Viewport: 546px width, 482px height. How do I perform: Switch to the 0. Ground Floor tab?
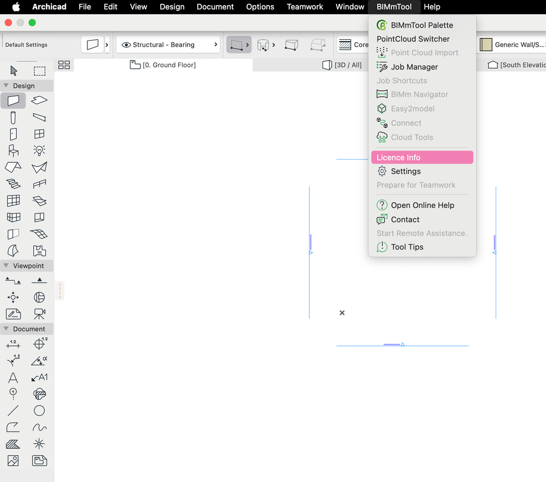click(163, 65)
